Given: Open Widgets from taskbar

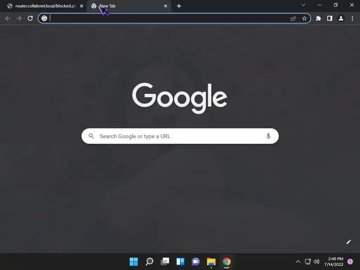Looking at the screenshot, I should [x=180, y=262].
